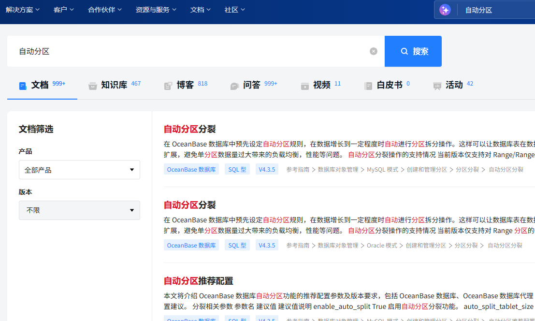The height and width of the screenshot is (321, 535).
Task: Click the 文档 tab document icon
Action: coord(23,86)
